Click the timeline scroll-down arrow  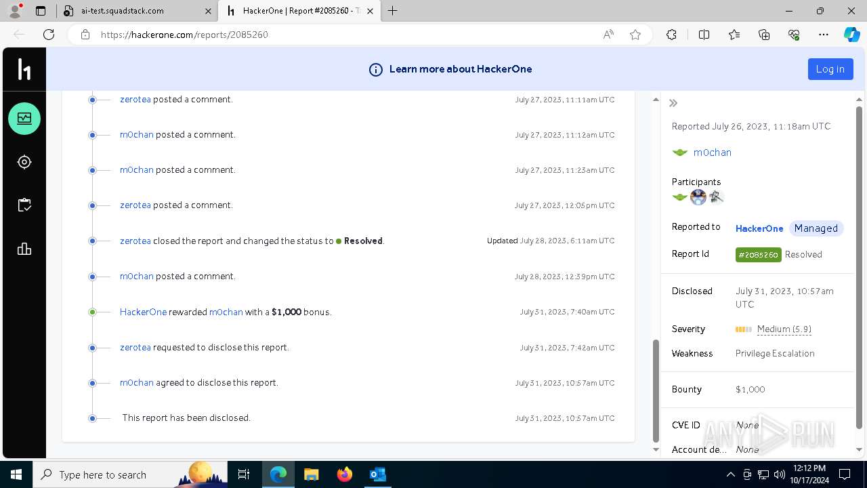655,449
